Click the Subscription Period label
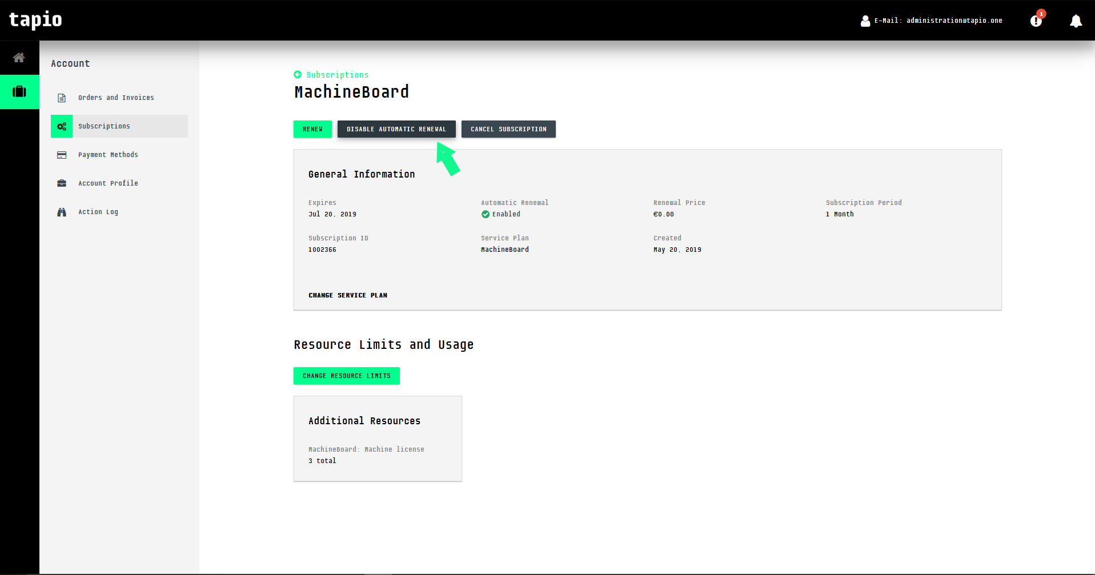This screenshot has height=575, width=1095. (x=864, y=203)
